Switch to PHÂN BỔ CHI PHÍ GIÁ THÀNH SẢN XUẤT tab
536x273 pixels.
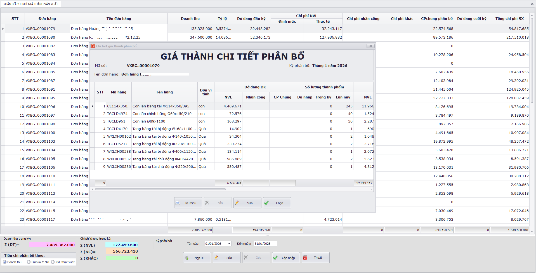click(x=31, y=4)
